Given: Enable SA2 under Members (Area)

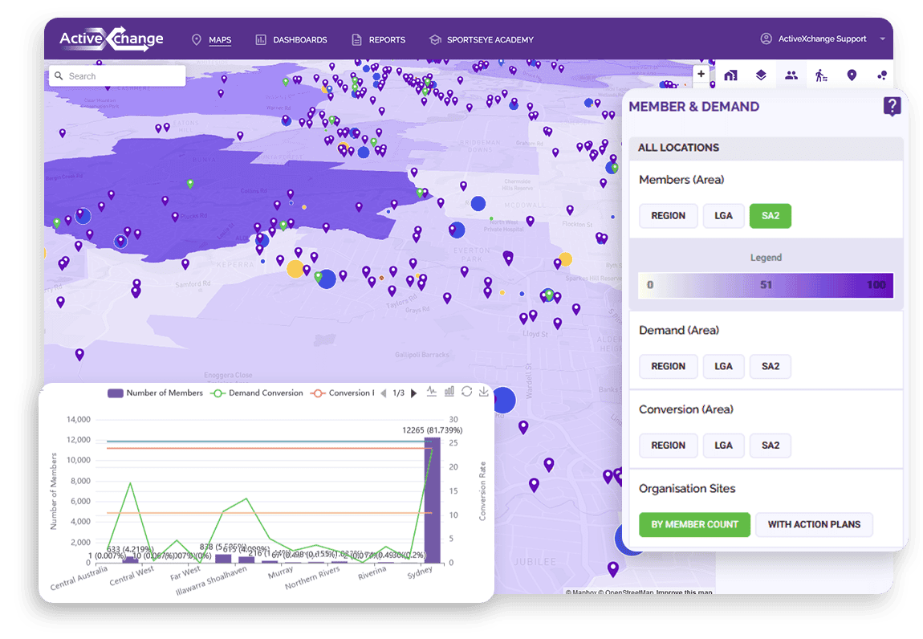Looking at the screenshot, I should 770,216.
